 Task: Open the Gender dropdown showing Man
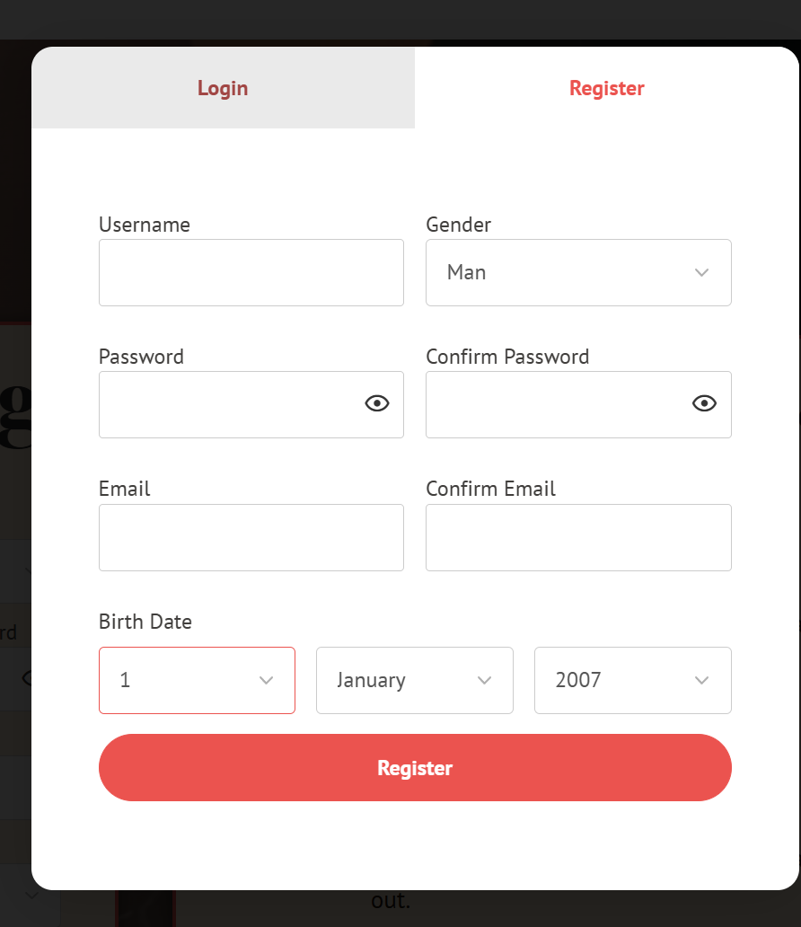point(578,272)
